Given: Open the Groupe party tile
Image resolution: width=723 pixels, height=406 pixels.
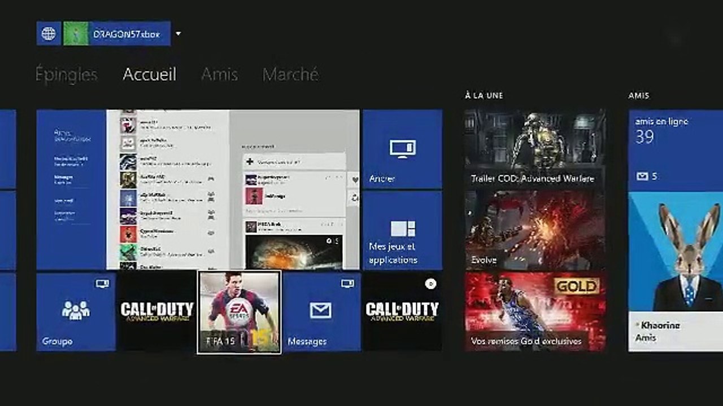Looking at the screenshot, I should pyautogui.click(x=76, y=312).
